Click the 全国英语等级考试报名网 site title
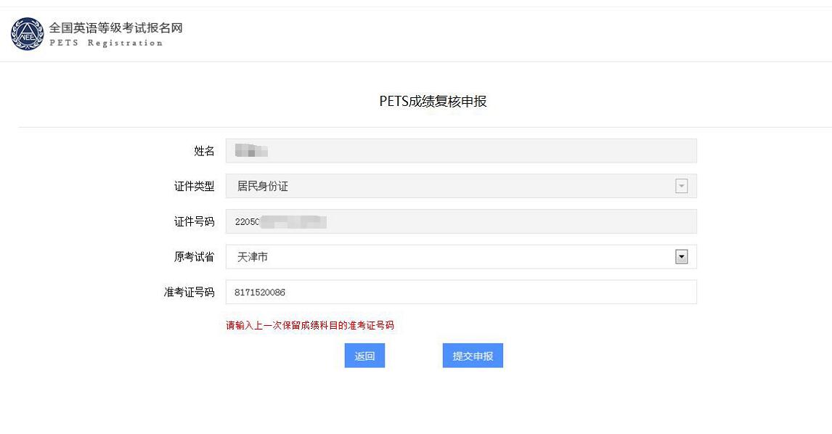832x434 pixels. 115,28
